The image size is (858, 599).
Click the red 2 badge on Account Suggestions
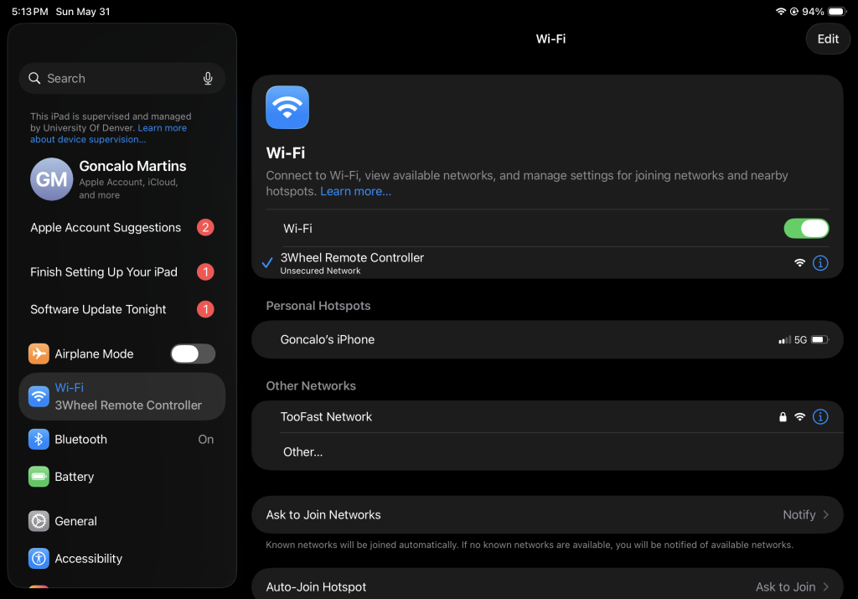click(206, 228)
